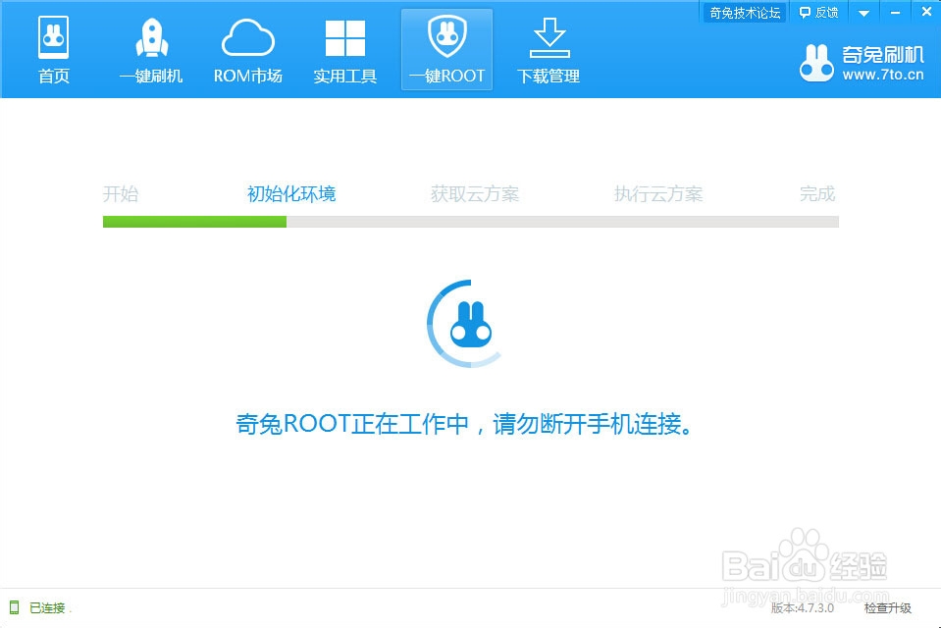This screenshot has width=941, height=628.
Task: Expand the title bar dropdown arrow menu
Action: [x=864, y=13]
